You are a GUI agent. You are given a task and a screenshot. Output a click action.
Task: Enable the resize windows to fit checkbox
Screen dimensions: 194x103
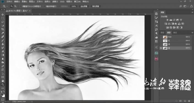(21, 6)
